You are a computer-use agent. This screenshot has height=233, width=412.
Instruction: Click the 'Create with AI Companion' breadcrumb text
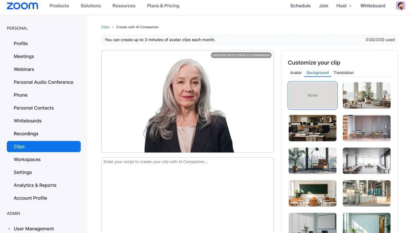[x=137, y=27]
